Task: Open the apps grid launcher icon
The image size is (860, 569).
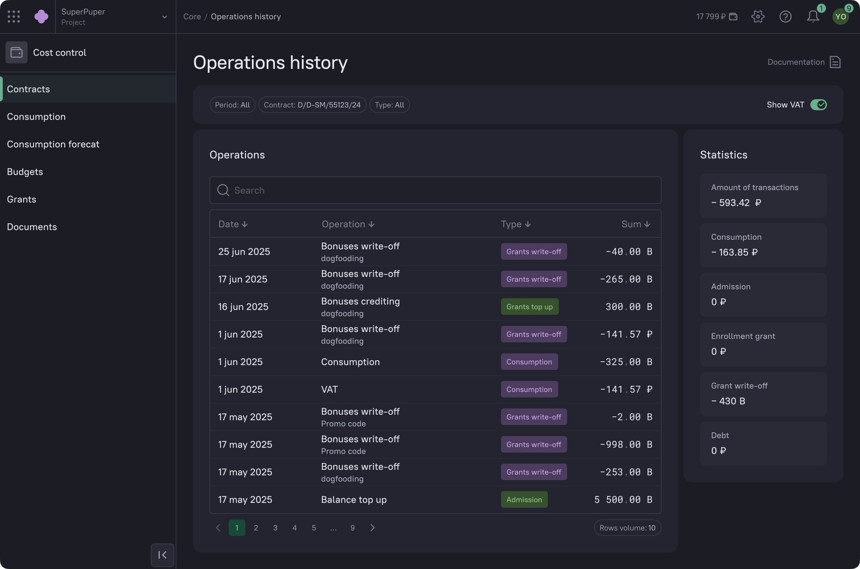Action: (14, 17)
